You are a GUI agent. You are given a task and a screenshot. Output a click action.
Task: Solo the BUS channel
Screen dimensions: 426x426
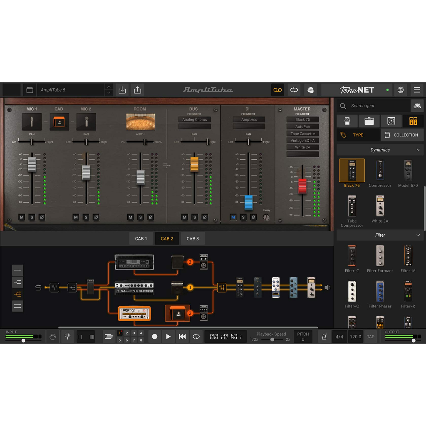pos(194,217)
